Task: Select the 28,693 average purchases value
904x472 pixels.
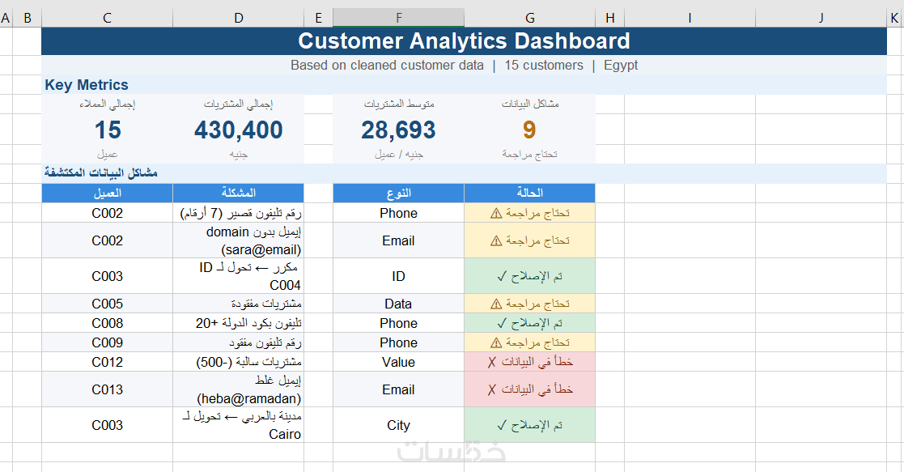Action: pyautogui.click(x=398, y=130)
